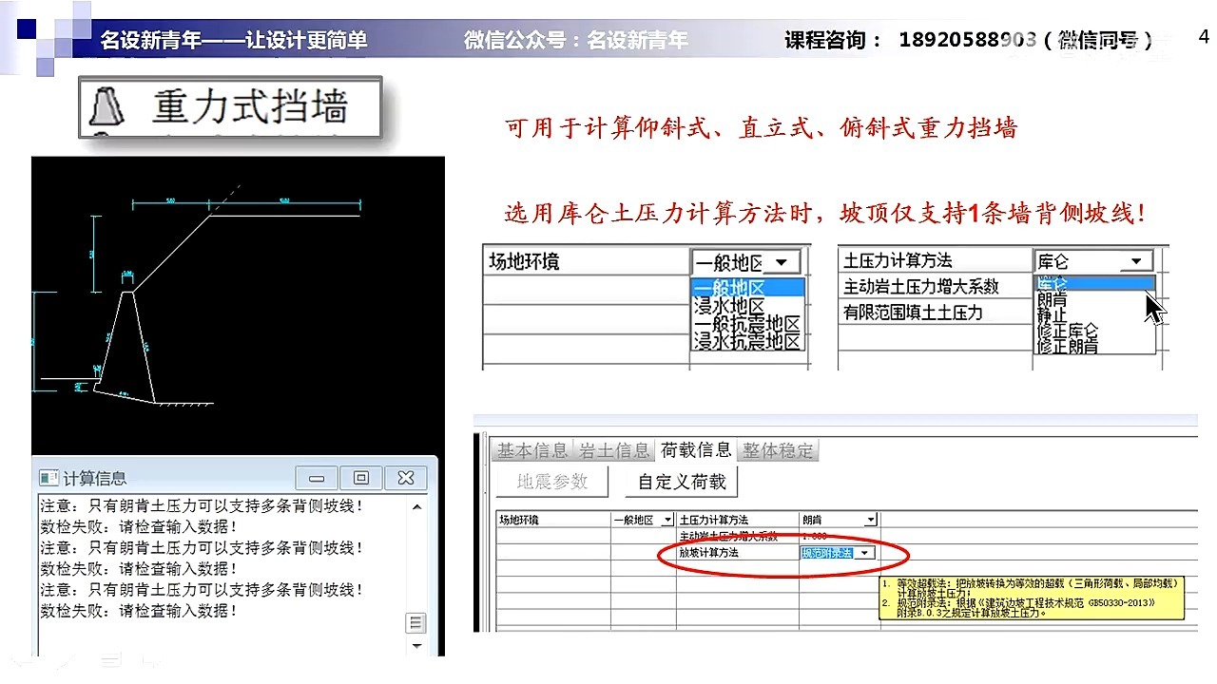
Task: Switch to the 整体稳定 tab
Action: 779,450
